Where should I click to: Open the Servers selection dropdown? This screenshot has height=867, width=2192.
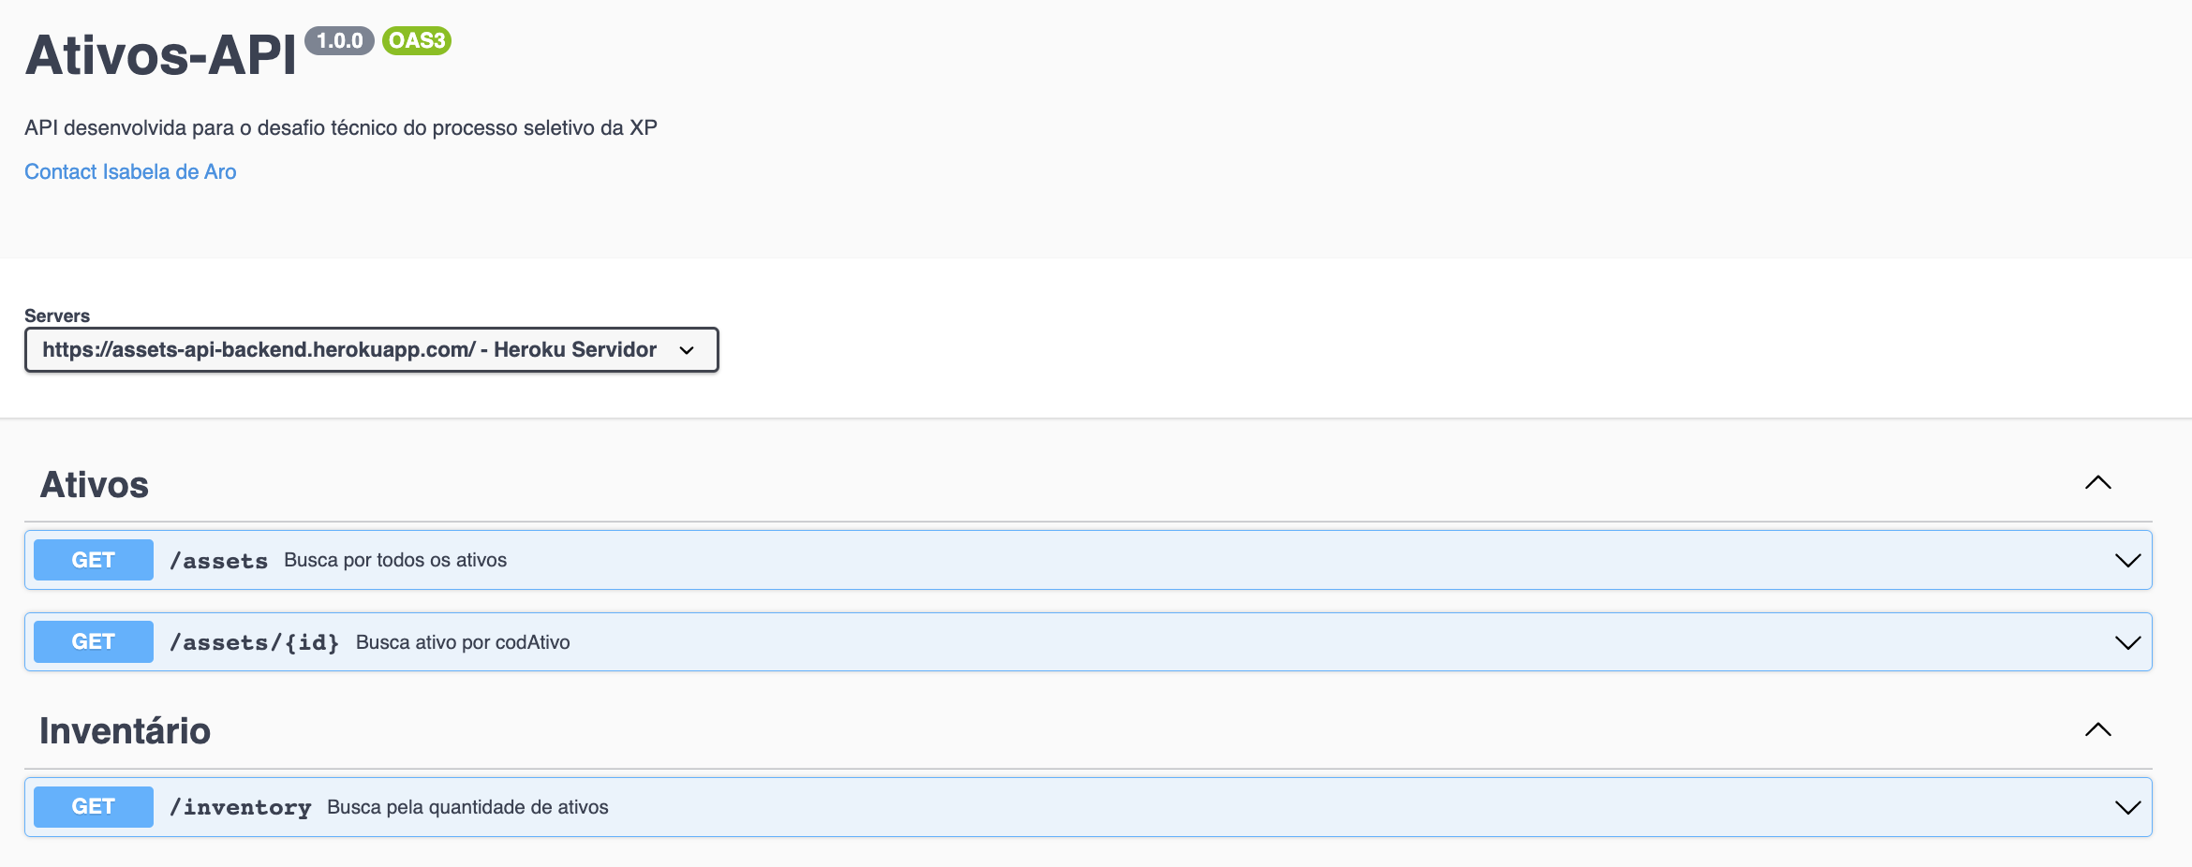coord(372,349)
